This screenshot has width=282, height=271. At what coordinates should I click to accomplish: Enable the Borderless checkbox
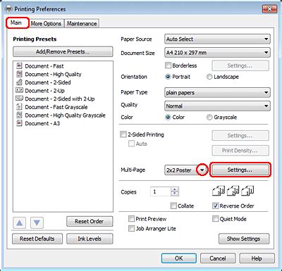(x=168, y=65)
